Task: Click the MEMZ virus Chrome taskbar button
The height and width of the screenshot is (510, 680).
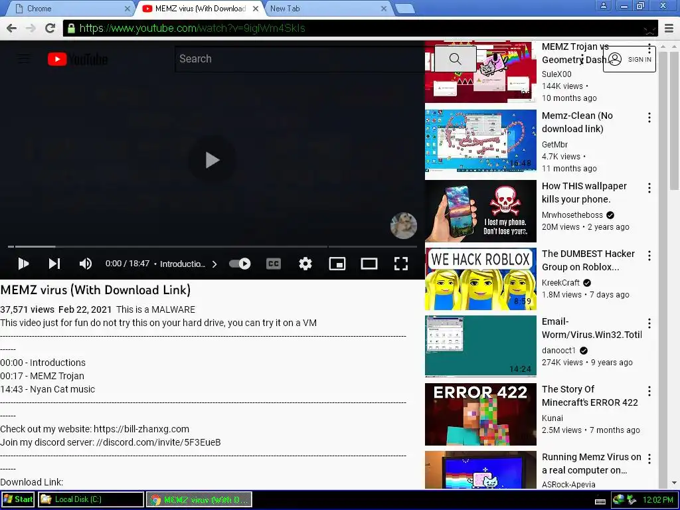Action: click(199, 499)
